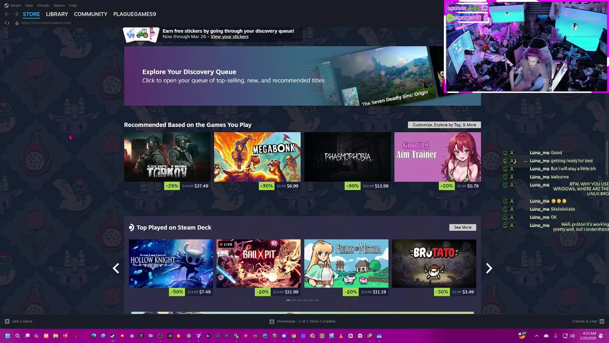This screenshot has height=343, width=609.
Task: Go forward with the Steam forward arrow
Action: [x=16, y=14]
